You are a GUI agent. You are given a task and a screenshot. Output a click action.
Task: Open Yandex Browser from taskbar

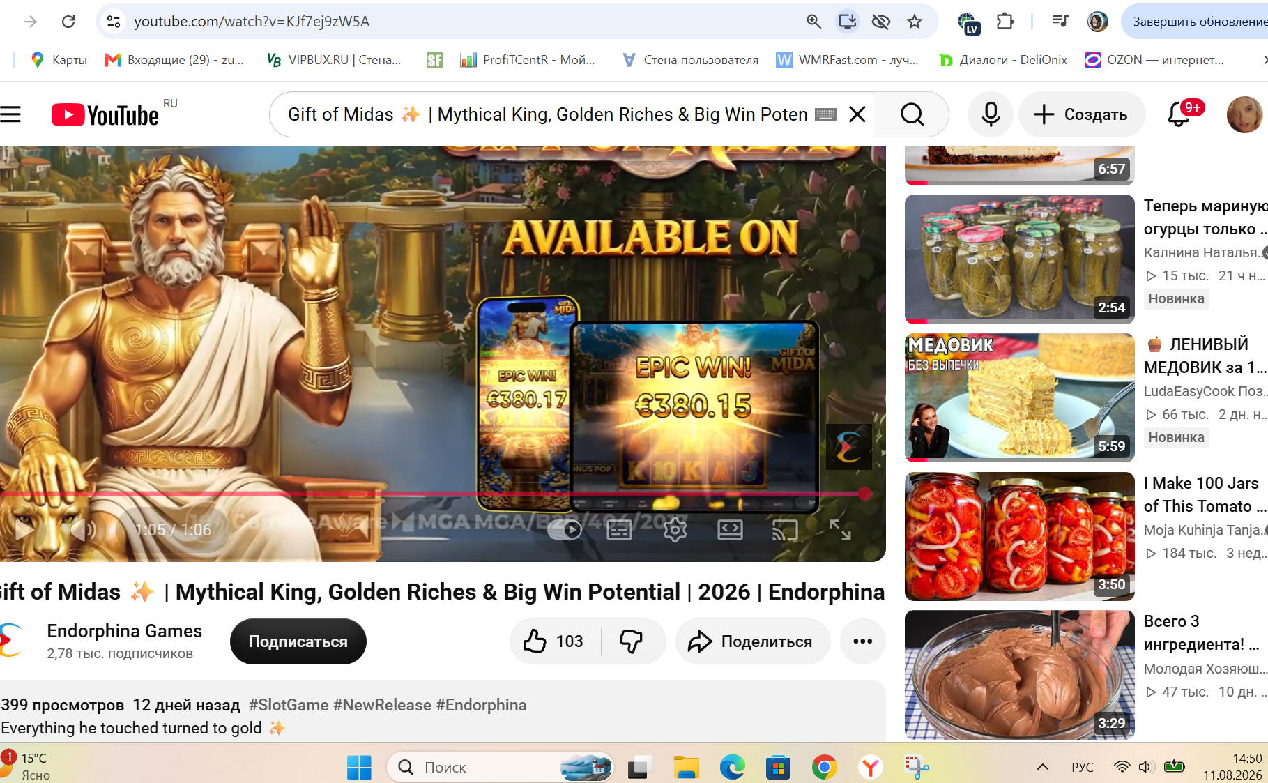tap(870, 768)
